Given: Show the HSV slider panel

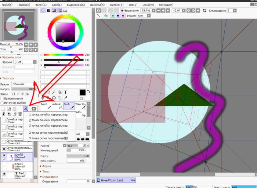Looking at the screenshot, I should (x=54, y=11).
